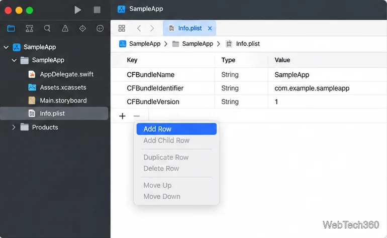Click the related items grid icon
The image size is (387, 238).
point(122,28)
